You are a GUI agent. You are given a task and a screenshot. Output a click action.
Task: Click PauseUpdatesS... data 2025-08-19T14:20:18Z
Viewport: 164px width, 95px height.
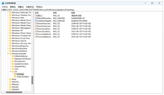click(81, 37)
